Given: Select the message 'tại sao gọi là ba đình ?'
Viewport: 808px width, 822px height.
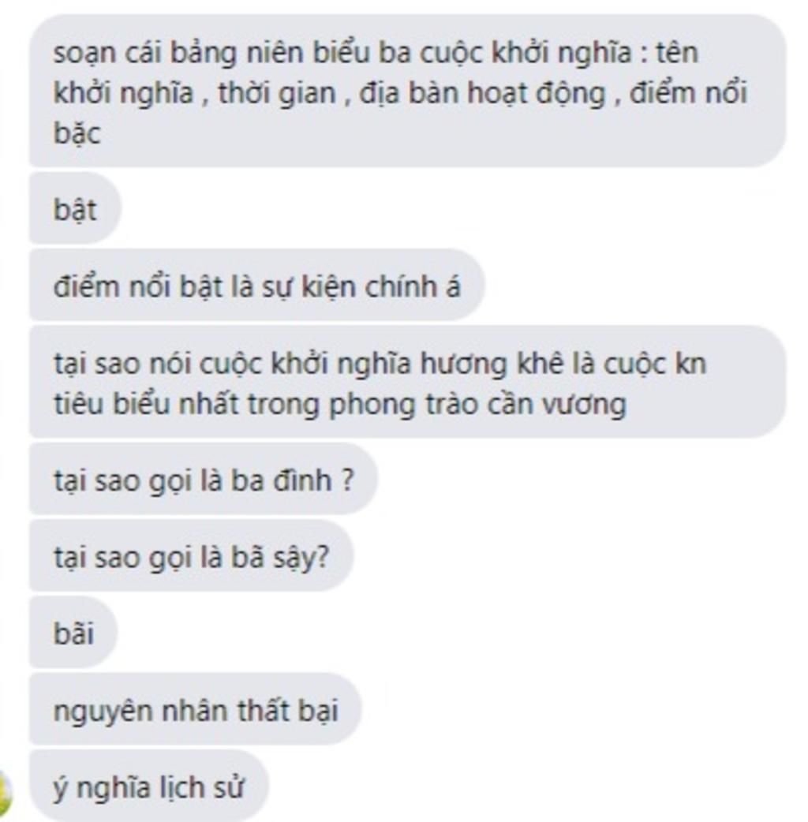Looking at the screenshot, I should pyautogui.click(x=204, y=479).
